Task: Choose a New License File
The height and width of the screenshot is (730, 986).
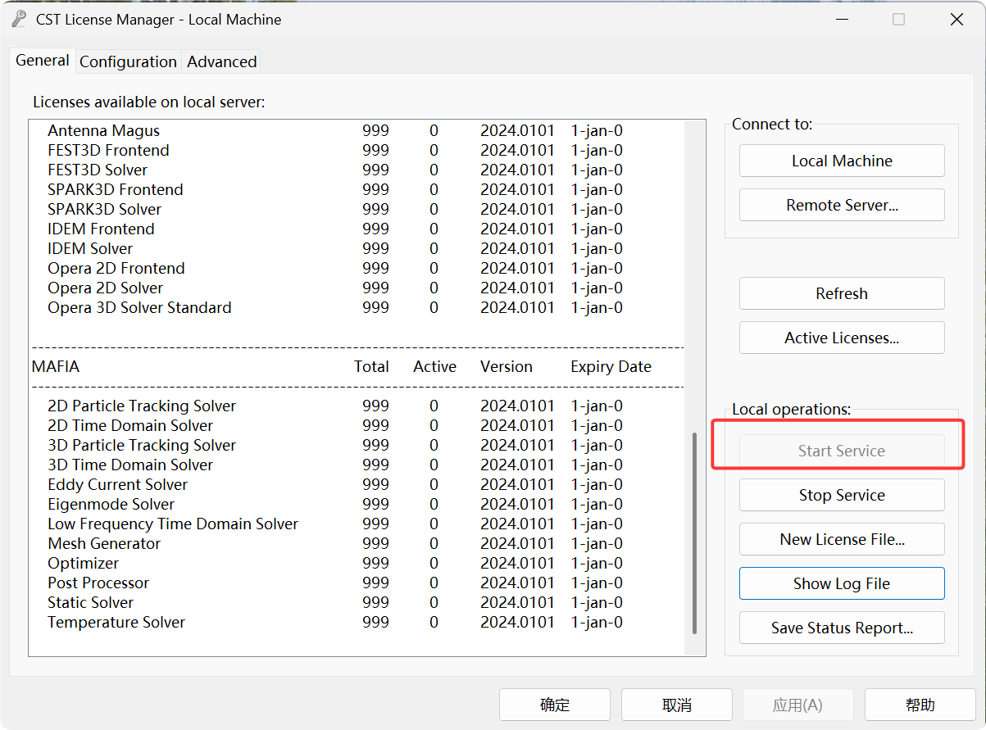Action: pos(842,539)
